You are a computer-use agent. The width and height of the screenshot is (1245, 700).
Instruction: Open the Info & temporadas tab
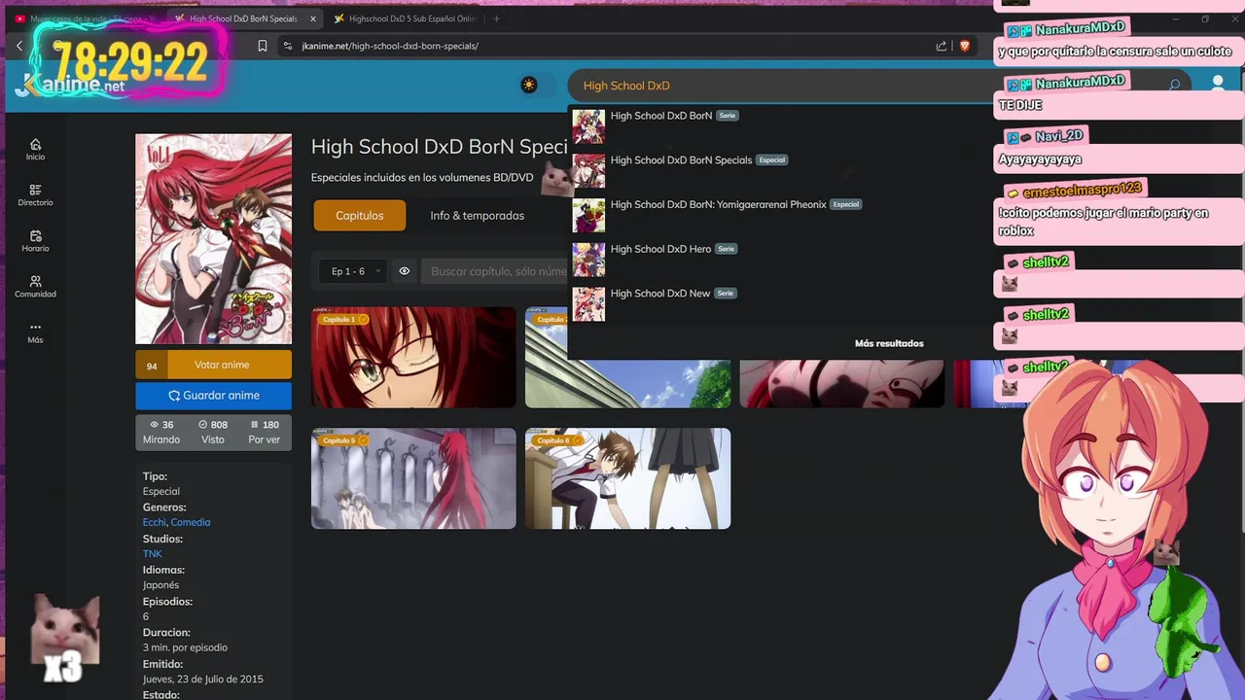tap(477, 216)
